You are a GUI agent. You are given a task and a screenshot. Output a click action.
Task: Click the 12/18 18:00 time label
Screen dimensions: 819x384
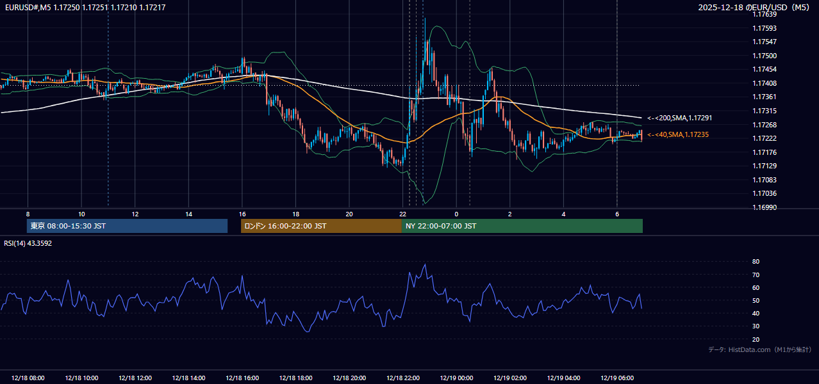(296, 378)
